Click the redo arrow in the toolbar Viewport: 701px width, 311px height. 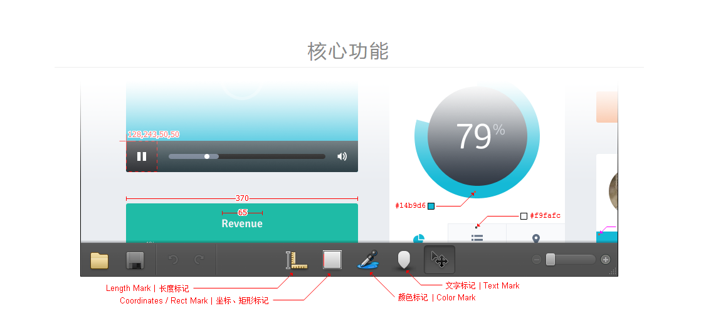pos(199,259)
